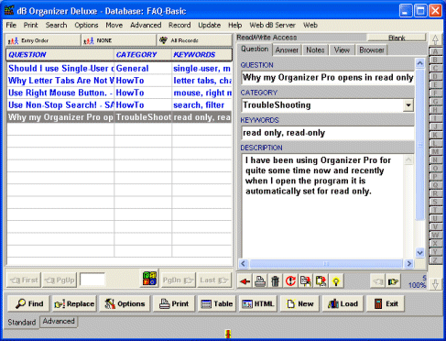Click the grayed previous record hand icon
This screenshot has width=446, height=341.
coord(378,281)
